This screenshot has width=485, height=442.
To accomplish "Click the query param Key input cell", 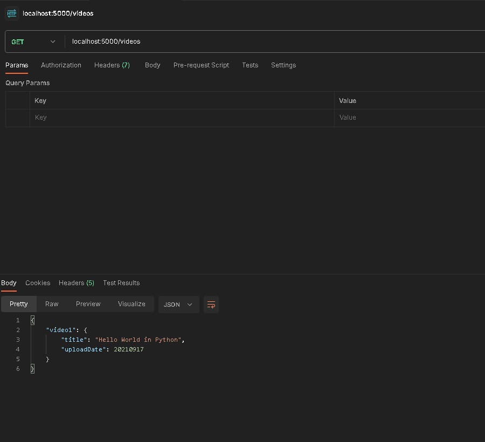I will (x=182, y=118).
